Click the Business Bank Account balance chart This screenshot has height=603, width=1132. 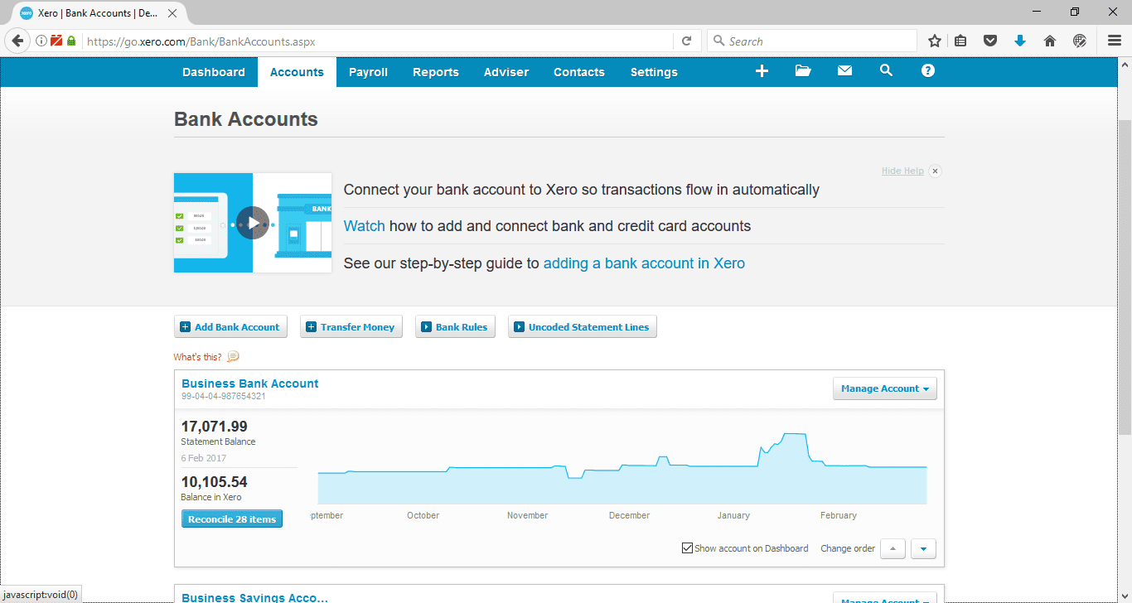coord(622,468)
